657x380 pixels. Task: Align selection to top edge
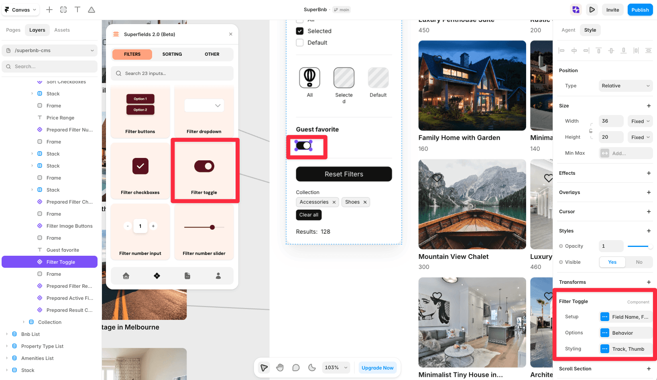[x=599, y=51]
